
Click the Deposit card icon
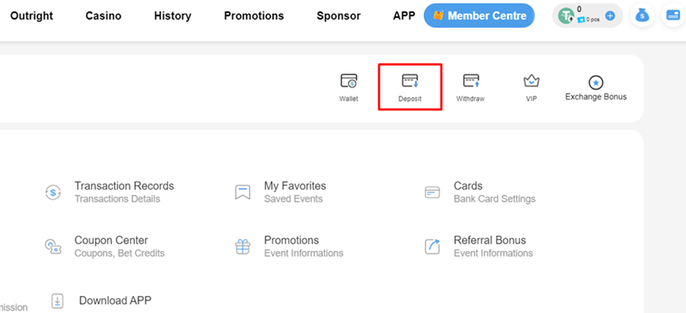[410, 81]
